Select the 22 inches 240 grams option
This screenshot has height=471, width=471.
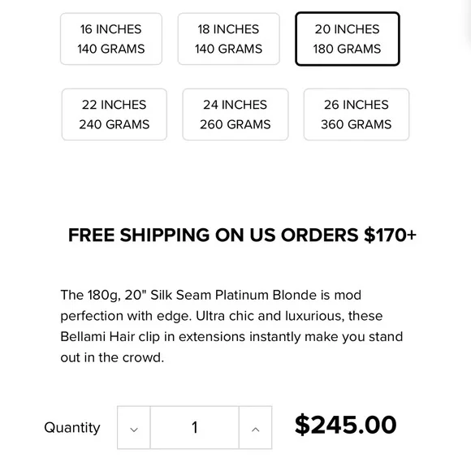pyautogui.click(x=115, y=115)
